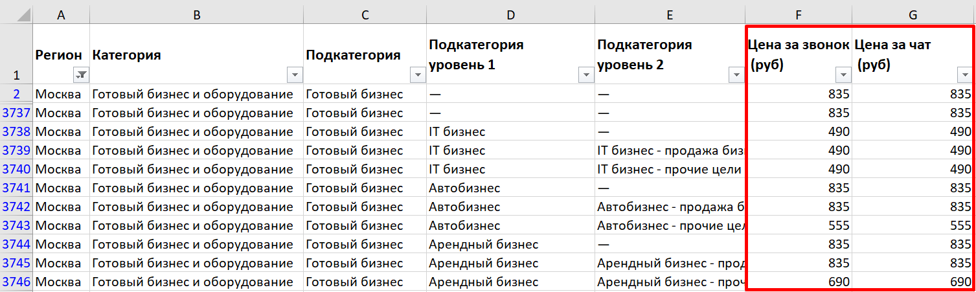This screenshot has height=292, width=976.
Task: Open the Категория filter dropdown
Action: click(x=295, y=76)
